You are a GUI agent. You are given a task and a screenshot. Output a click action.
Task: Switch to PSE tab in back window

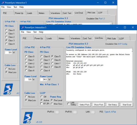8,13
